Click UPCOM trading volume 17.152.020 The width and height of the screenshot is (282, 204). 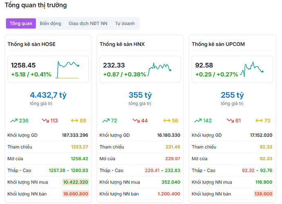click(261, 135)
